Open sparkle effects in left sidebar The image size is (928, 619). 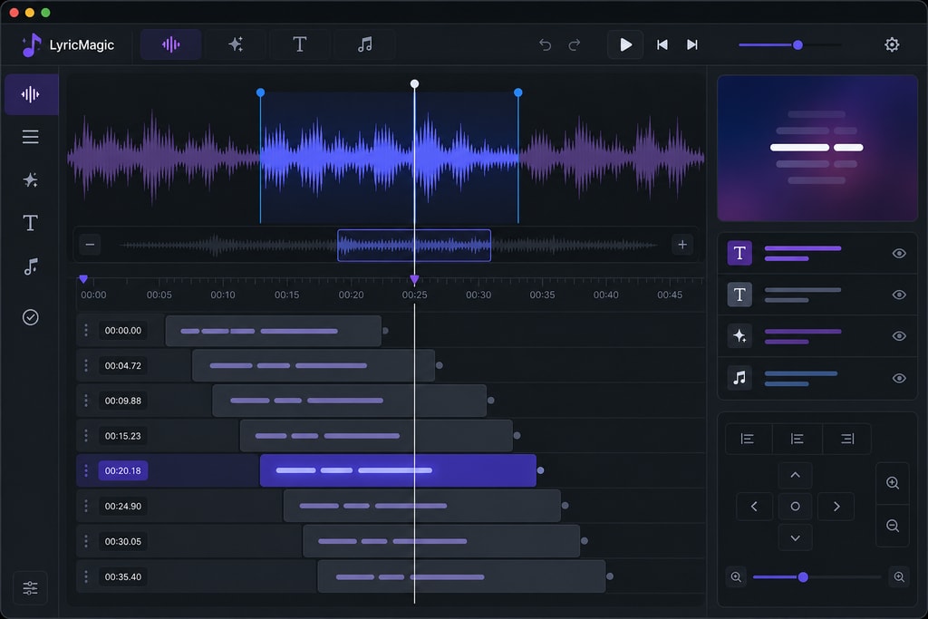31,180
